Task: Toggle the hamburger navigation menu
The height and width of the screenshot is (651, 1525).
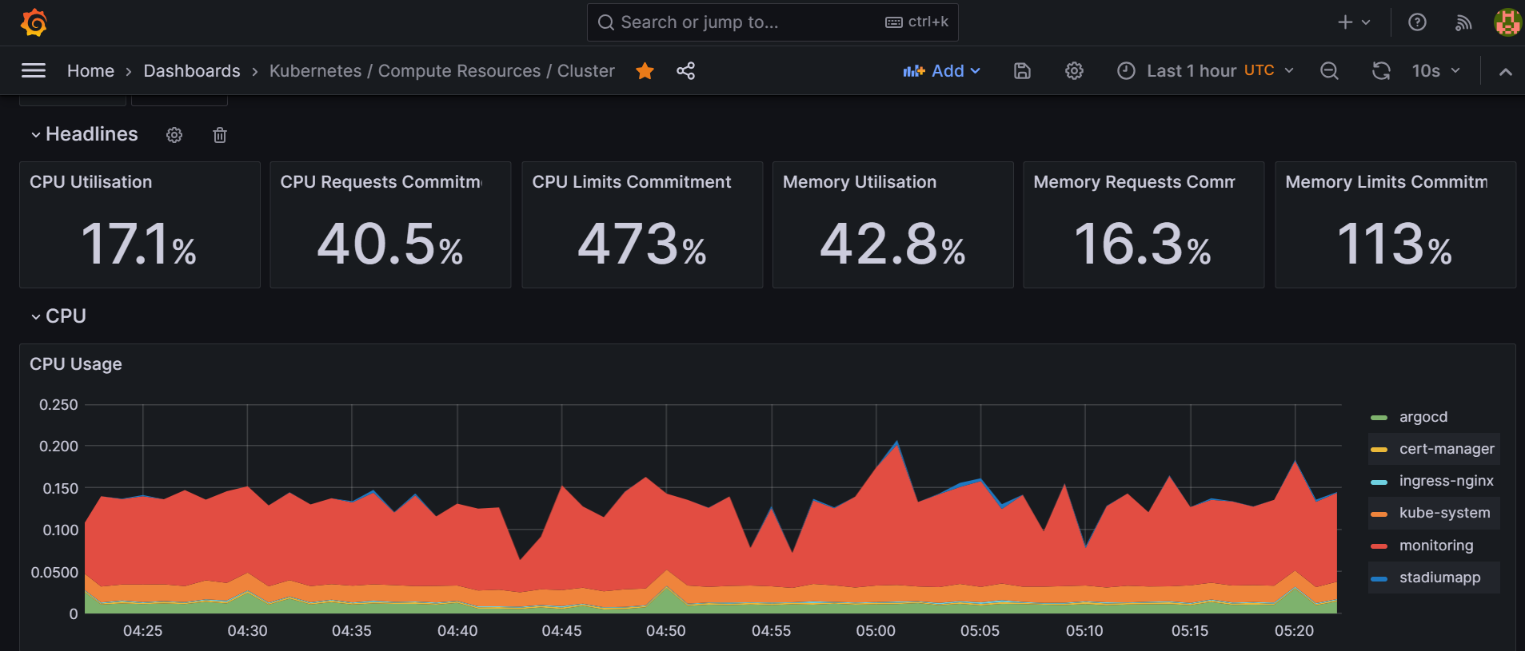Action: click(33, 71)
